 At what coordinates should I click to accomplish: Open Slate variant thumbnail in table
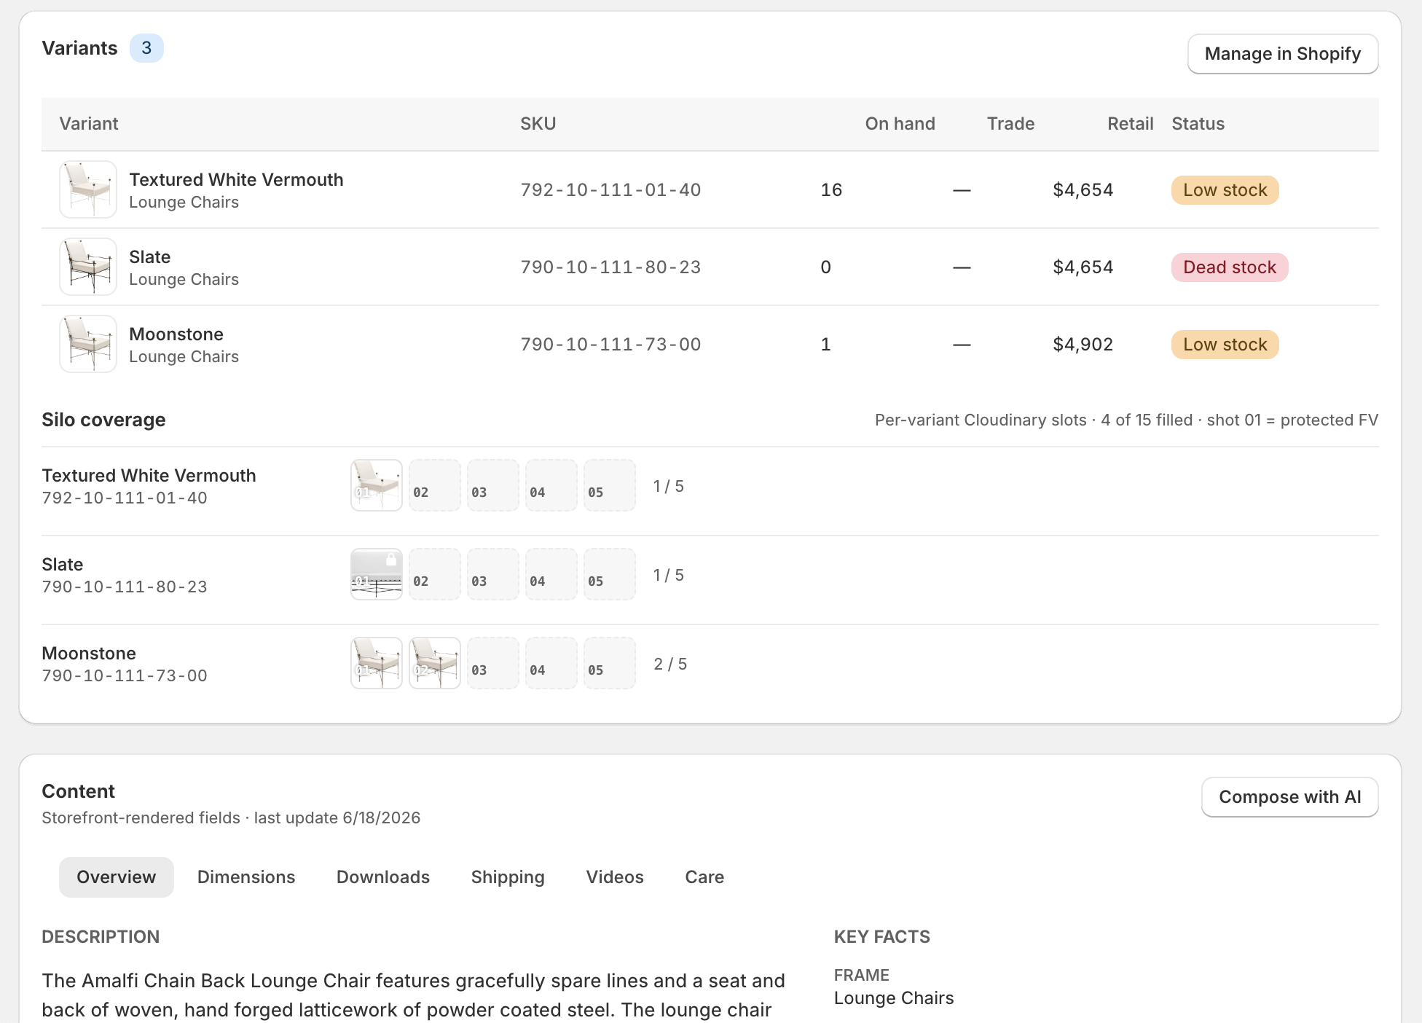coord(88,267)
